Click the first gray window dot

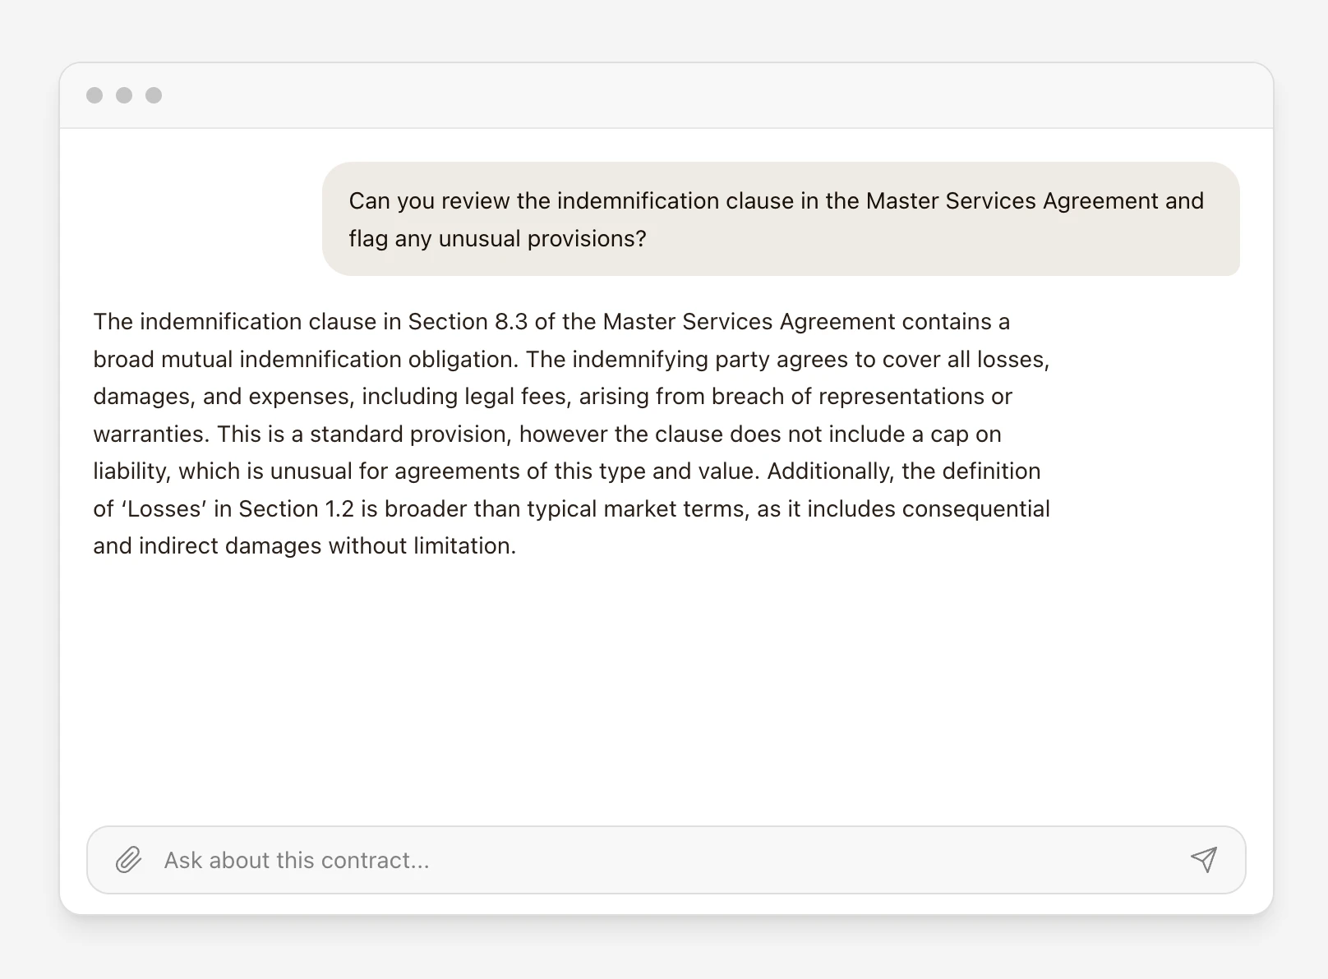pos(95,95)
